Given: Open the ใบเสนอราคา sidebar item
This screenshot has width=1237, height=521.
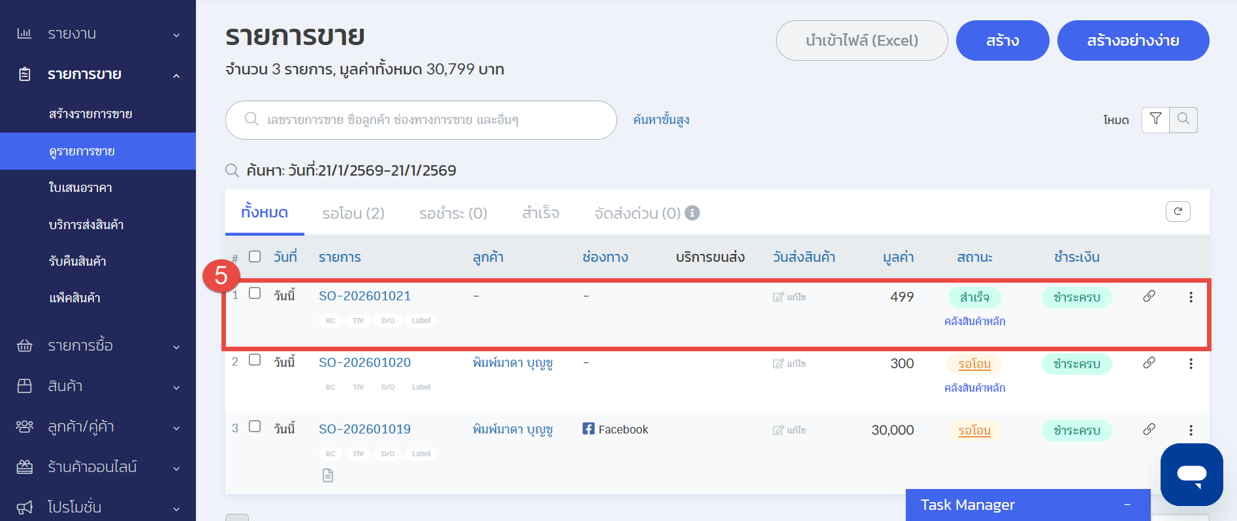Looking at the screenshot, I should pos(80,188).
